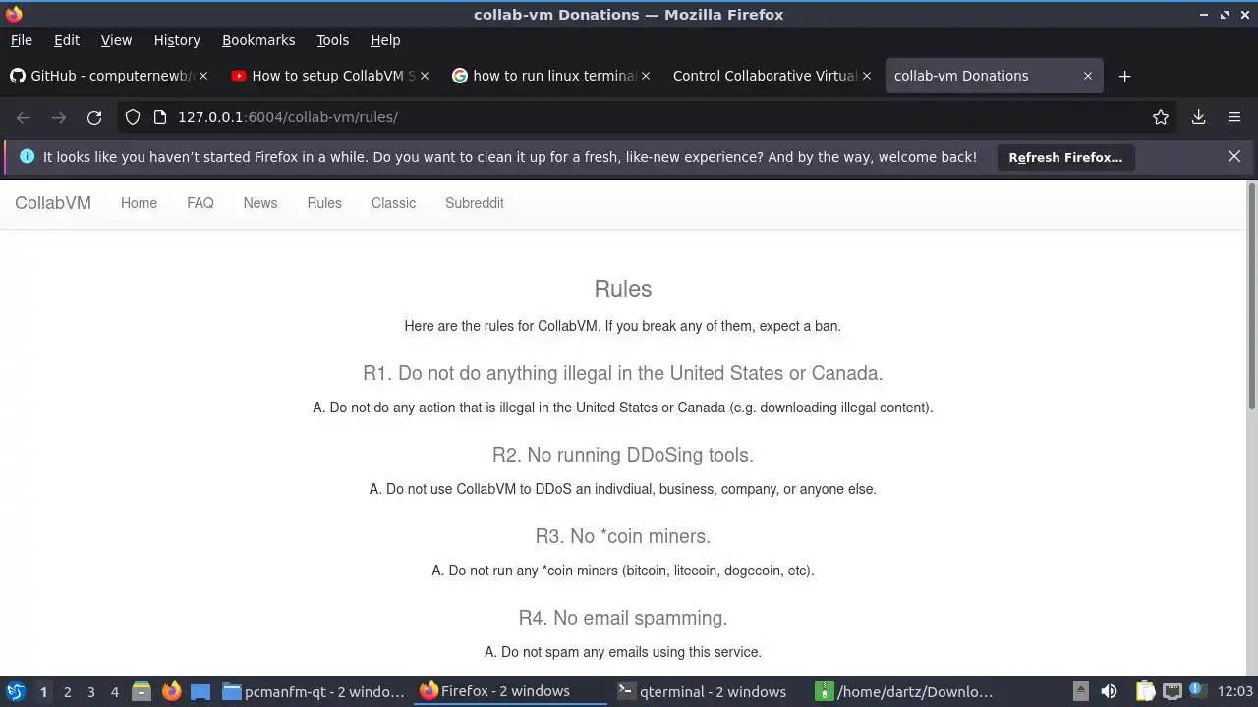Launch Firefox from taskbar quick launch icon
1258x707 pixels.
point(171,691)
